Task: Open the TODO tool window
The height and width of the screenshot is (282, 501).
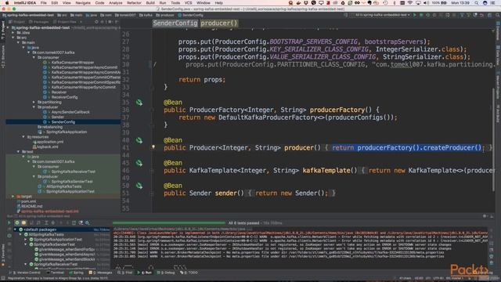Action: [x=189, y=273]
